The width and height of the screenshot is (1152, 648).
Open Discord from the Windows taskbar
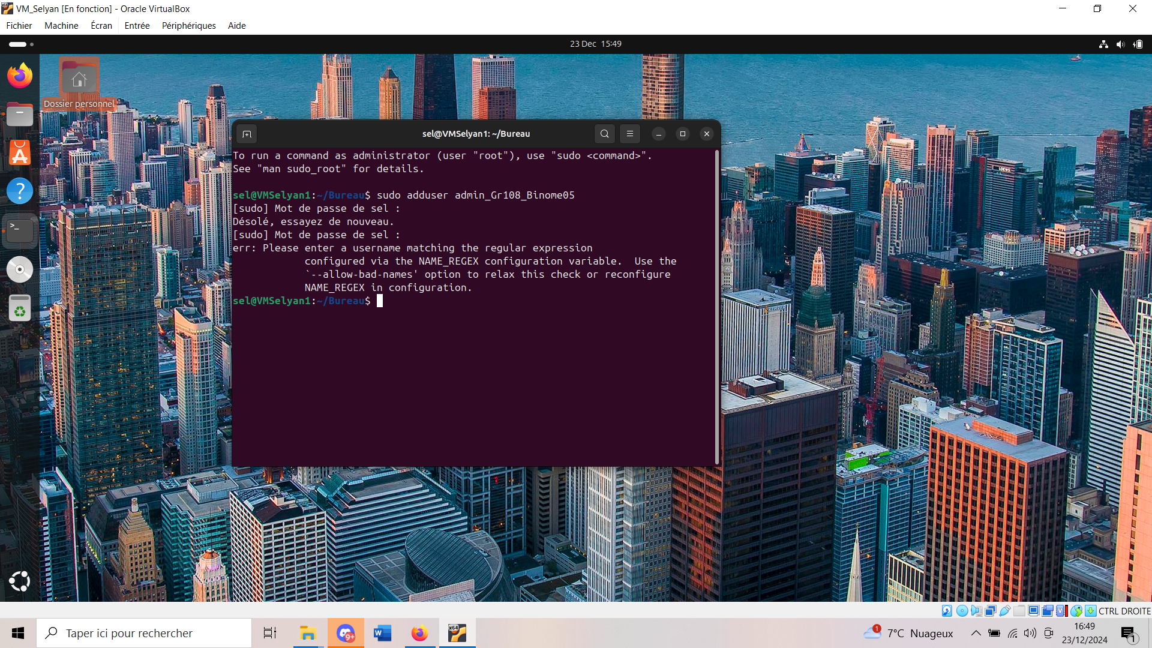pyautogui.click(x=346, y=633)
